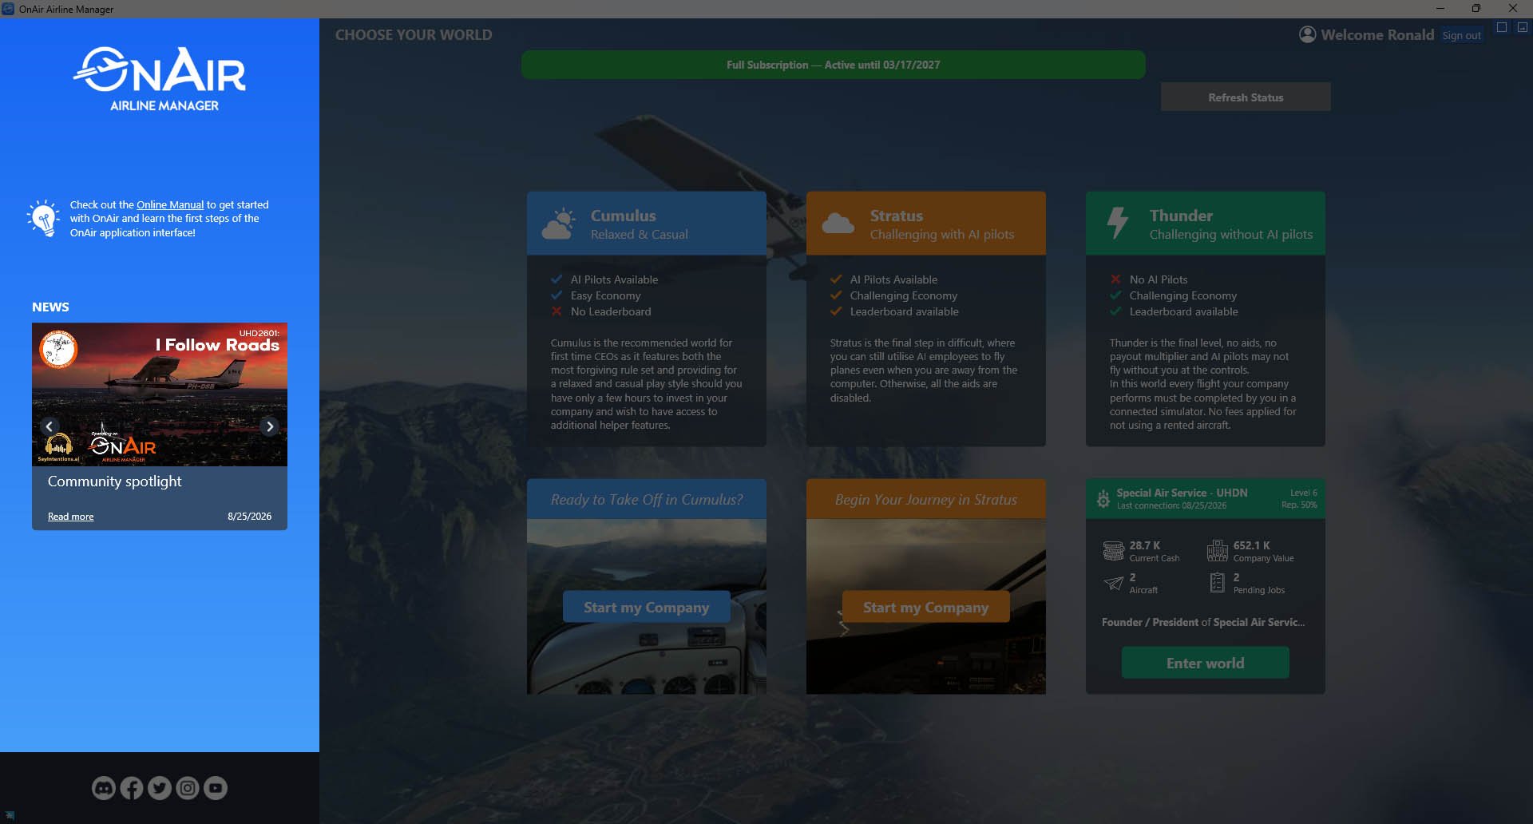The width and height of the screenshot is (1533, 824).
Task: Click the news date 8/25/2026
Action: [249, 517]
